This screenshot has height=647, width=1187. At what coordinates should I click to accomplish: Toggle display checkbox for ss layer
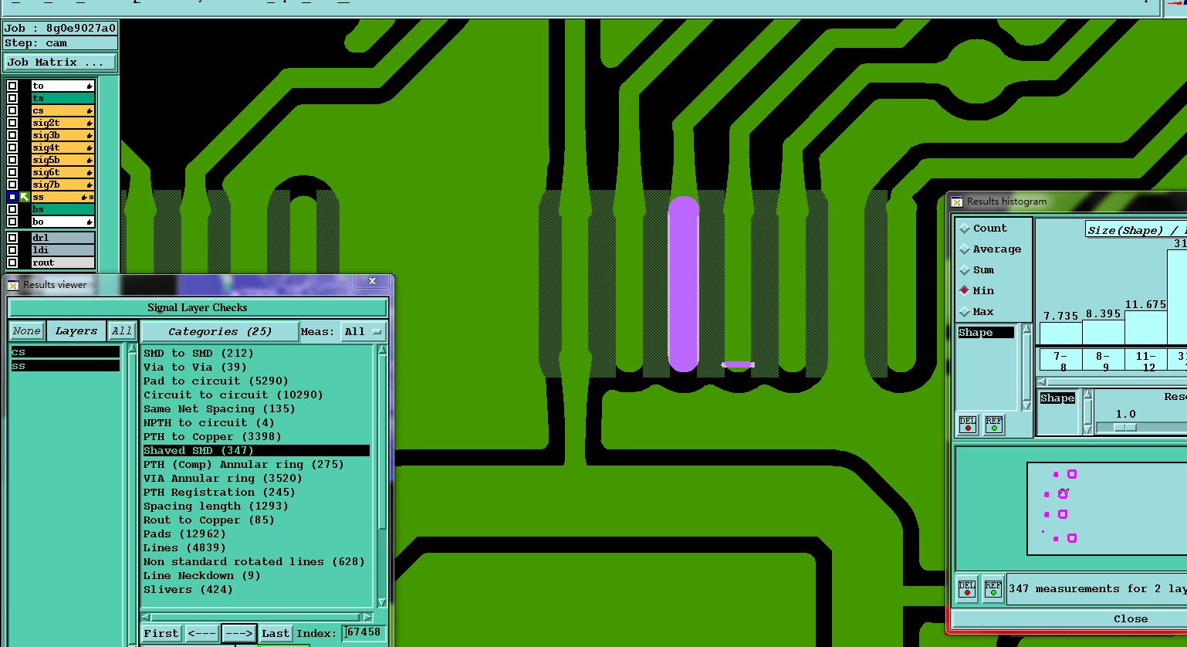point(12,197)
